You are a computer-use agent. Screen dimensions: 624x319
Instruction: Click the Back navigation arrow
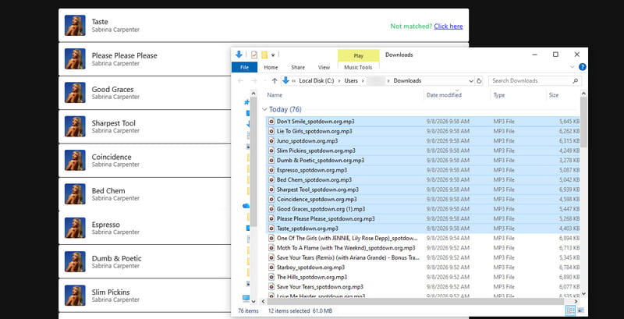[x=240, y=81]
